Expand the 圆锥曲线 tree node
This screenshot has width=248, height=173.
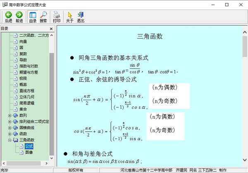pyautogui.click(x=10, y=128)
